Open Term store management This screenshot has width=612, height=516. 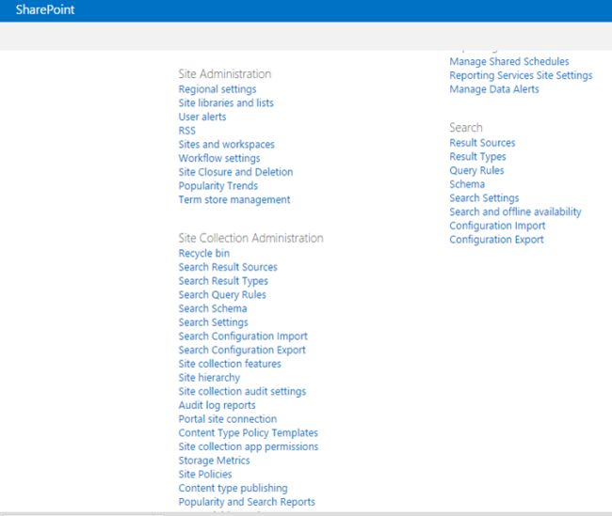(234, 199)
